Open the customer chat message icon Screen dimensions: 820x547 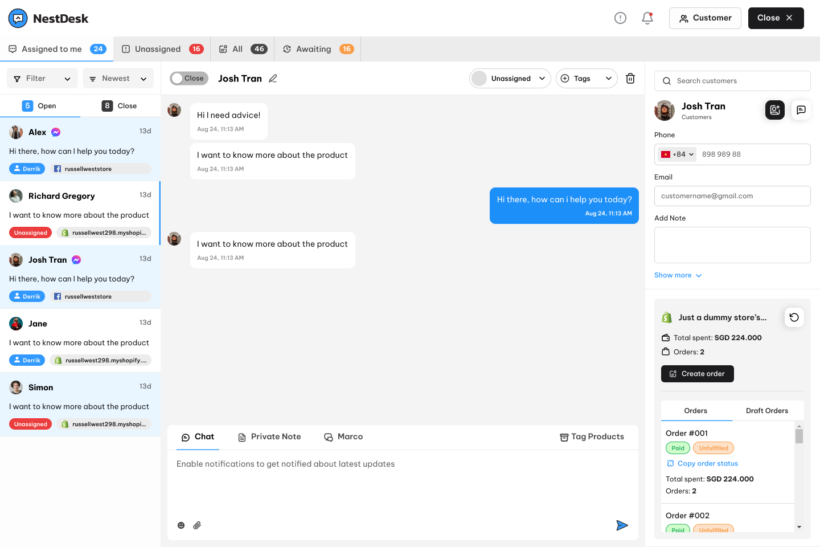tap(801, 110)
